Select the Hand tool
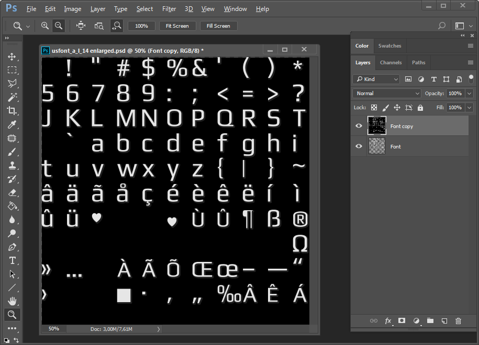The height and width of the screenshot is (345, 479). tap(12, 301)
